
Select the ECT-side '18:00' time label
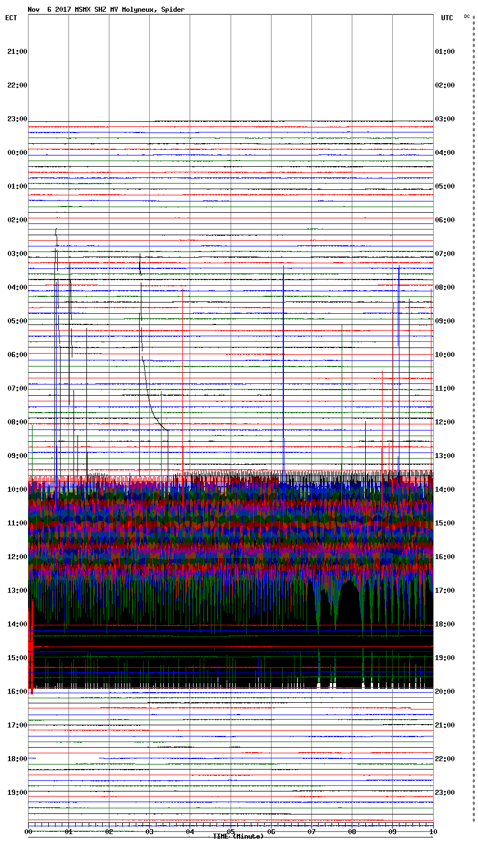click(17, 759)
